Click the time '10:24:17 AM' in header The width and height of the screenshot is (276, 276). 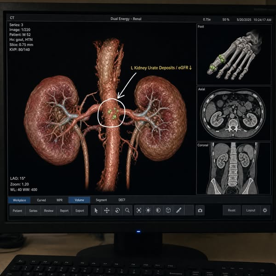[x=263, y=20]
